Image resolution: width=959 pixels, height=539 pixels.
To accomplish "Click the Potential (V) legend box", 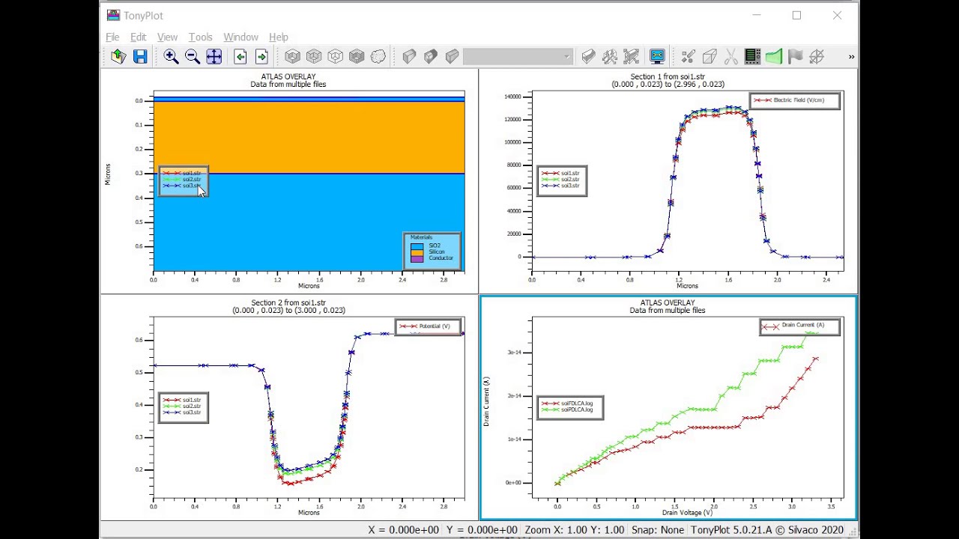I will [x=428, y=326].
